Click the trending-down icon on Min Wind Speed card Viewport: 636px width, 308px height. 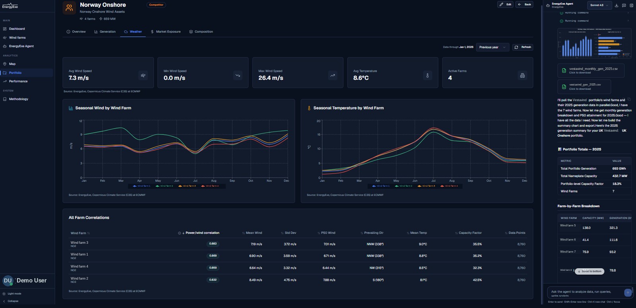click(x=238, y=75)
